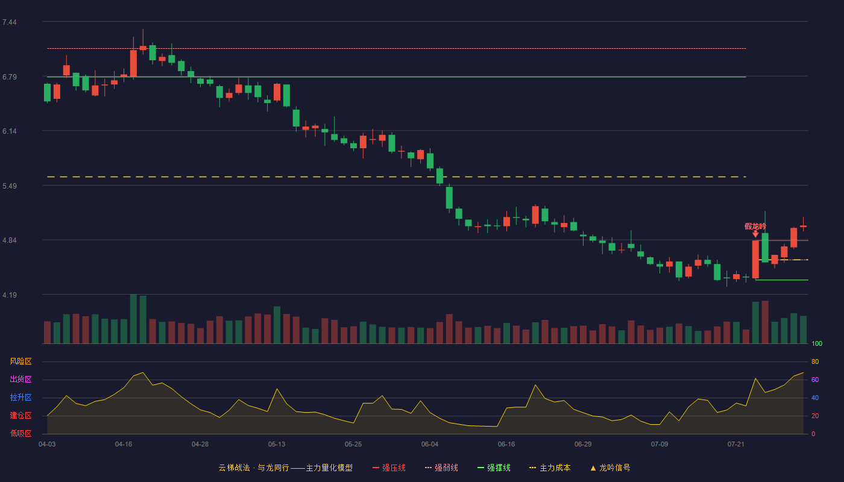
Task: Click the long green horizontal line at 6.79
Action: 397,77
